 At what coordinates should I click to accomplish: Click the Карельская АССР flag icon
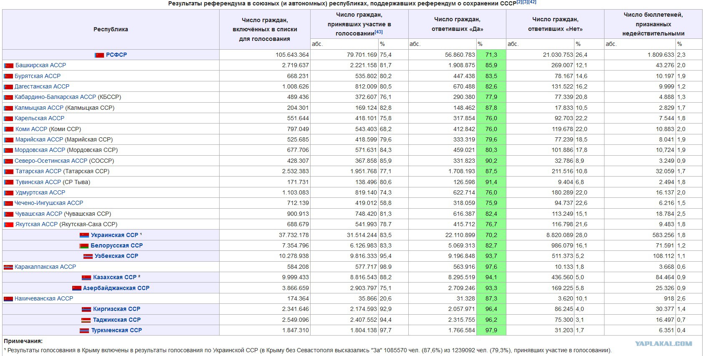[x=9, y=119]
